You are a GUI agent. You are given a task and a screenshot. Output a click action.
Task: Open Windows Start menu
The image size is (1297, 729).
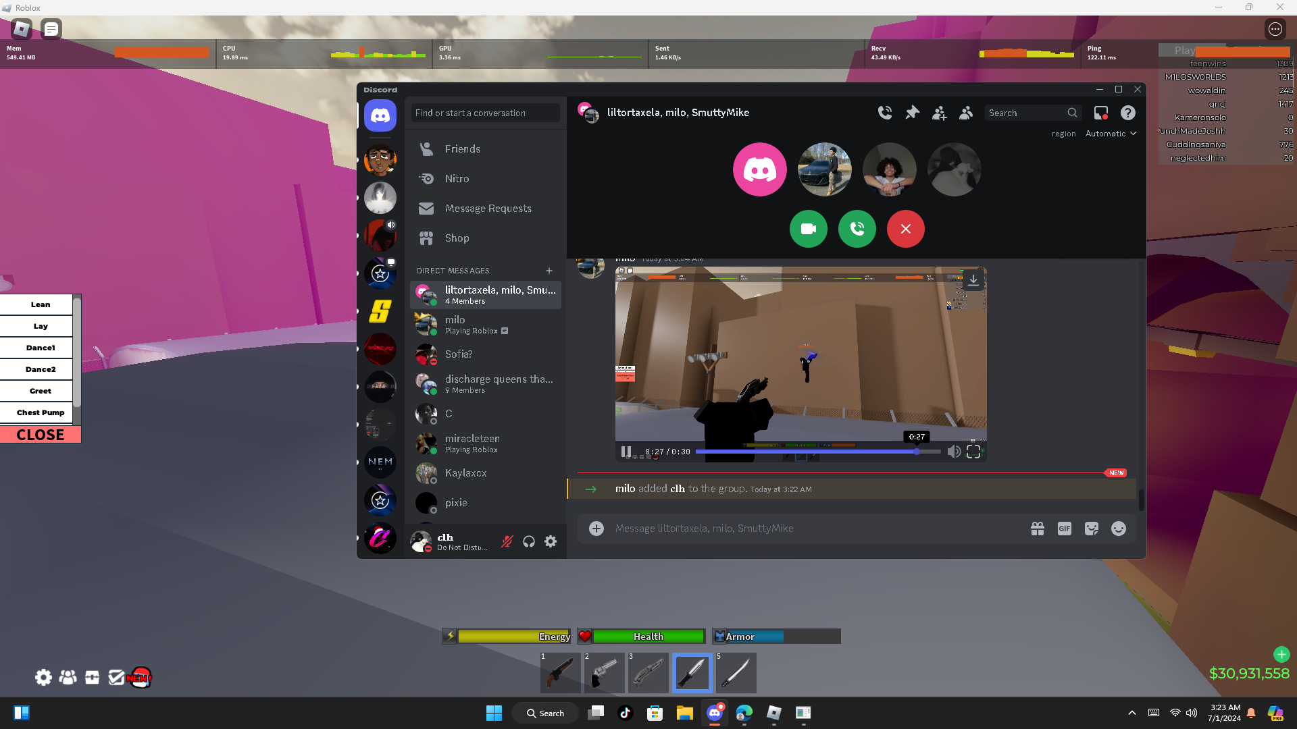click(x=494, y=713)
